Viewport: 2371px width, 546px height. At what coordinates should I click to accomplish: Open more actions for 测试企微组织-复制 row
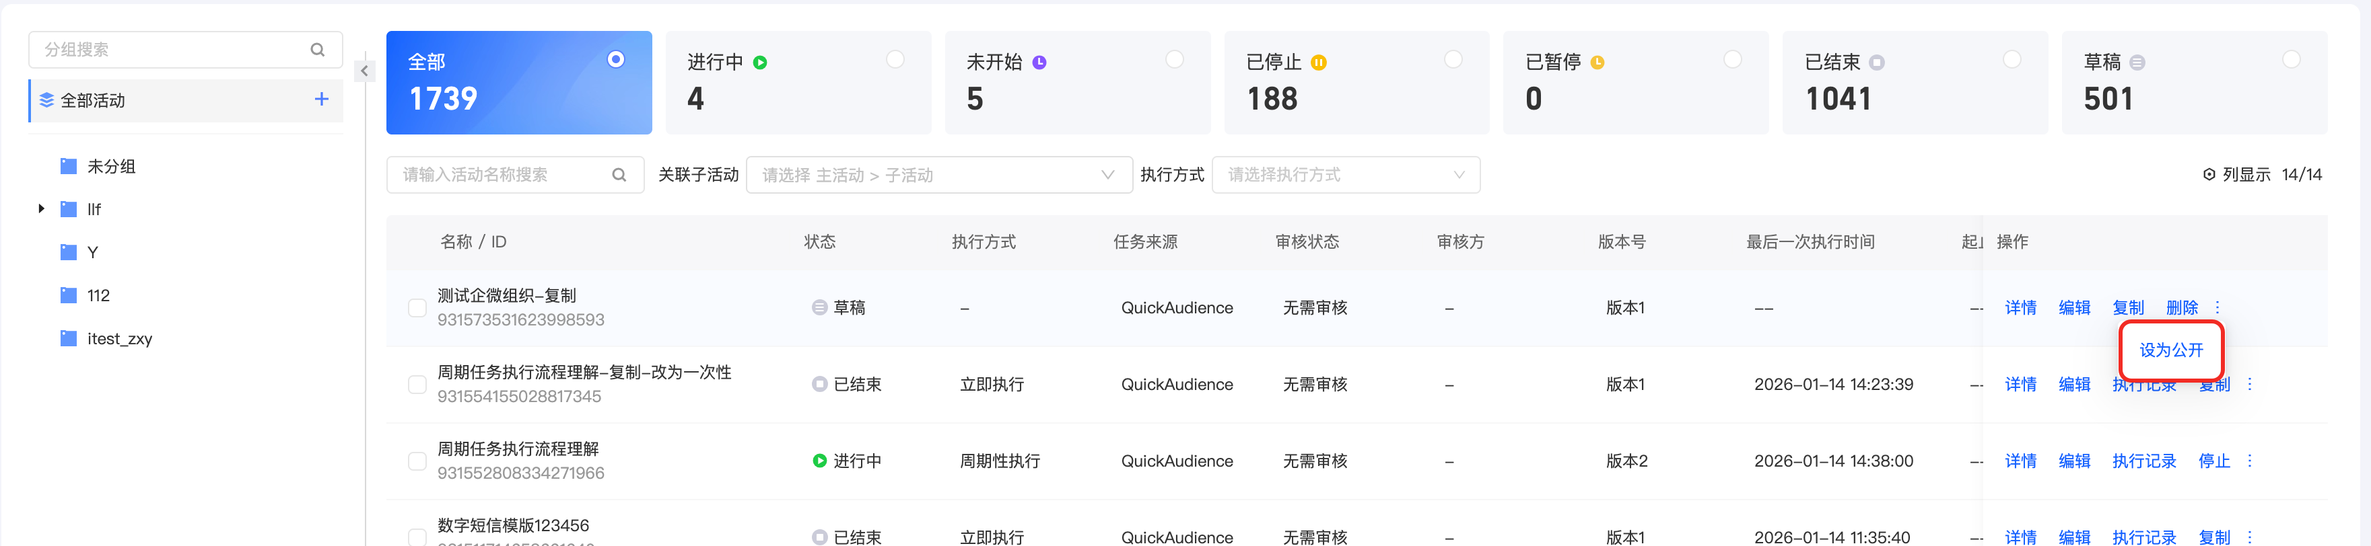click(x=2218, y=307)
